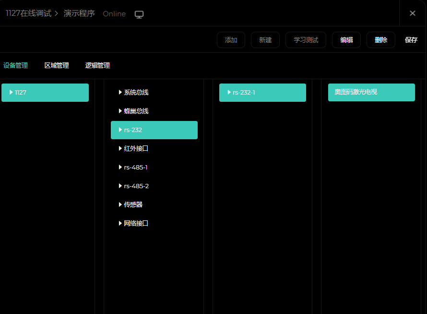The image size is (427, 314).
Task: Click the 删除 button
Action: tap(381, 40)
